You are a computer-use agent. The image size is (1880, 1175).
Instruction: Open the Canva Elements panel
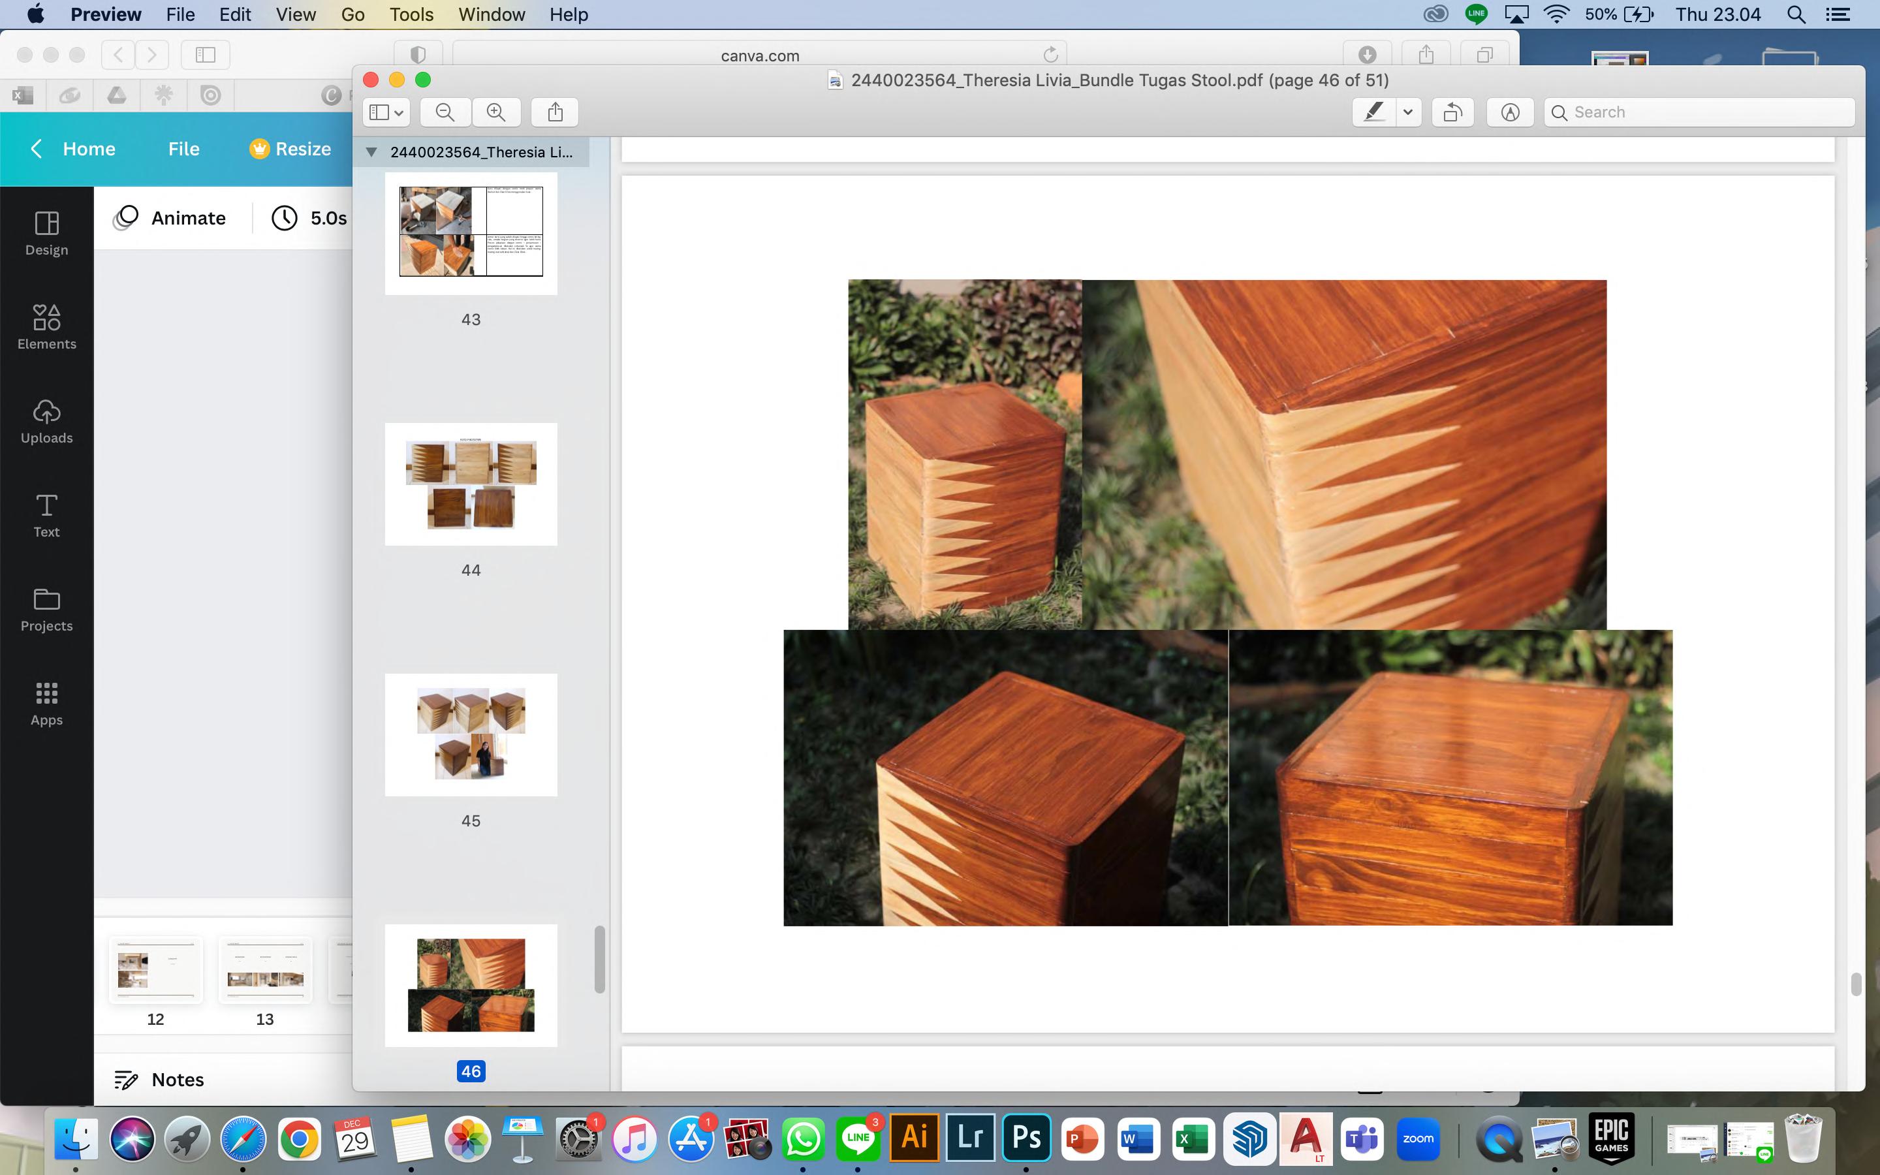click(x=46, y=327)
